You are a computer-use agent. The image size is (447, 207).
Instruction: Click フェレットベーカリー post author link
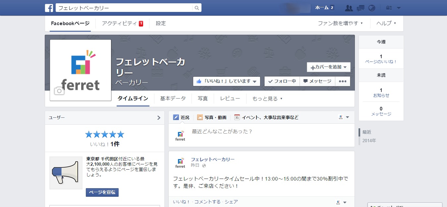pos(213,159)
